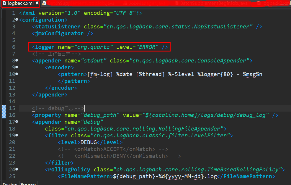291x185 pixels.
Task: Collapse the filter fold on line 19
Action: click(x=17, y=135)
